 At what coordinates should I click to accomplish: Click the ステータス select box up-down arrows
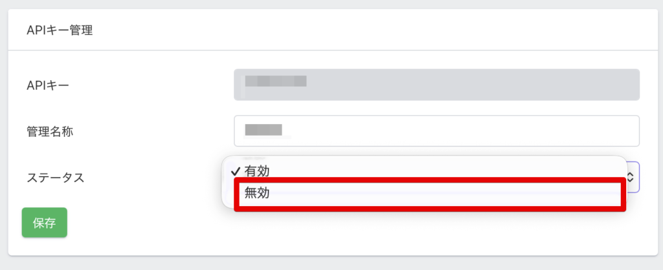633,174
